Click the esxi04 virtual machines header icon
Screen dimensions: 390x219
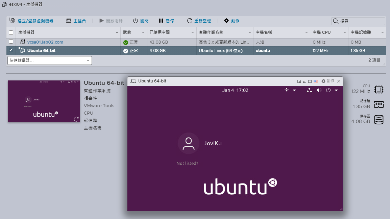[4, 4]
